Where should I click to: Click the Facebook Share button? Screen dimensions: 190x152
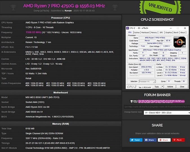click(150, 140)
